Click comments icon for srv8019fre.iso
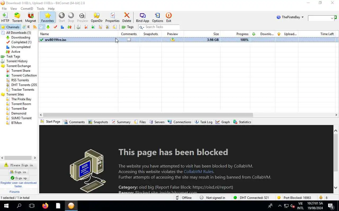 [129, 40]
